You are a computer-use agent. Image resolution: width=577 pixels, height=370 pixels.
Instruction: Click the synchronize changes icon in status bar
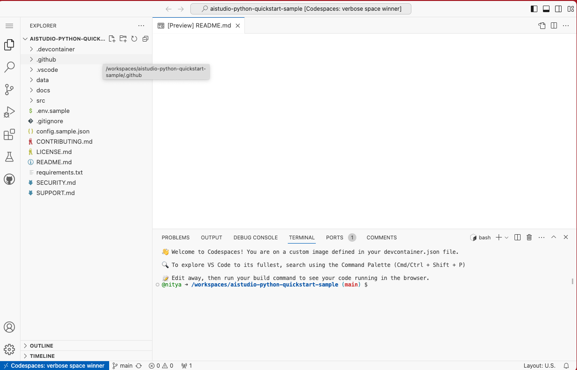tap(139, 366)
